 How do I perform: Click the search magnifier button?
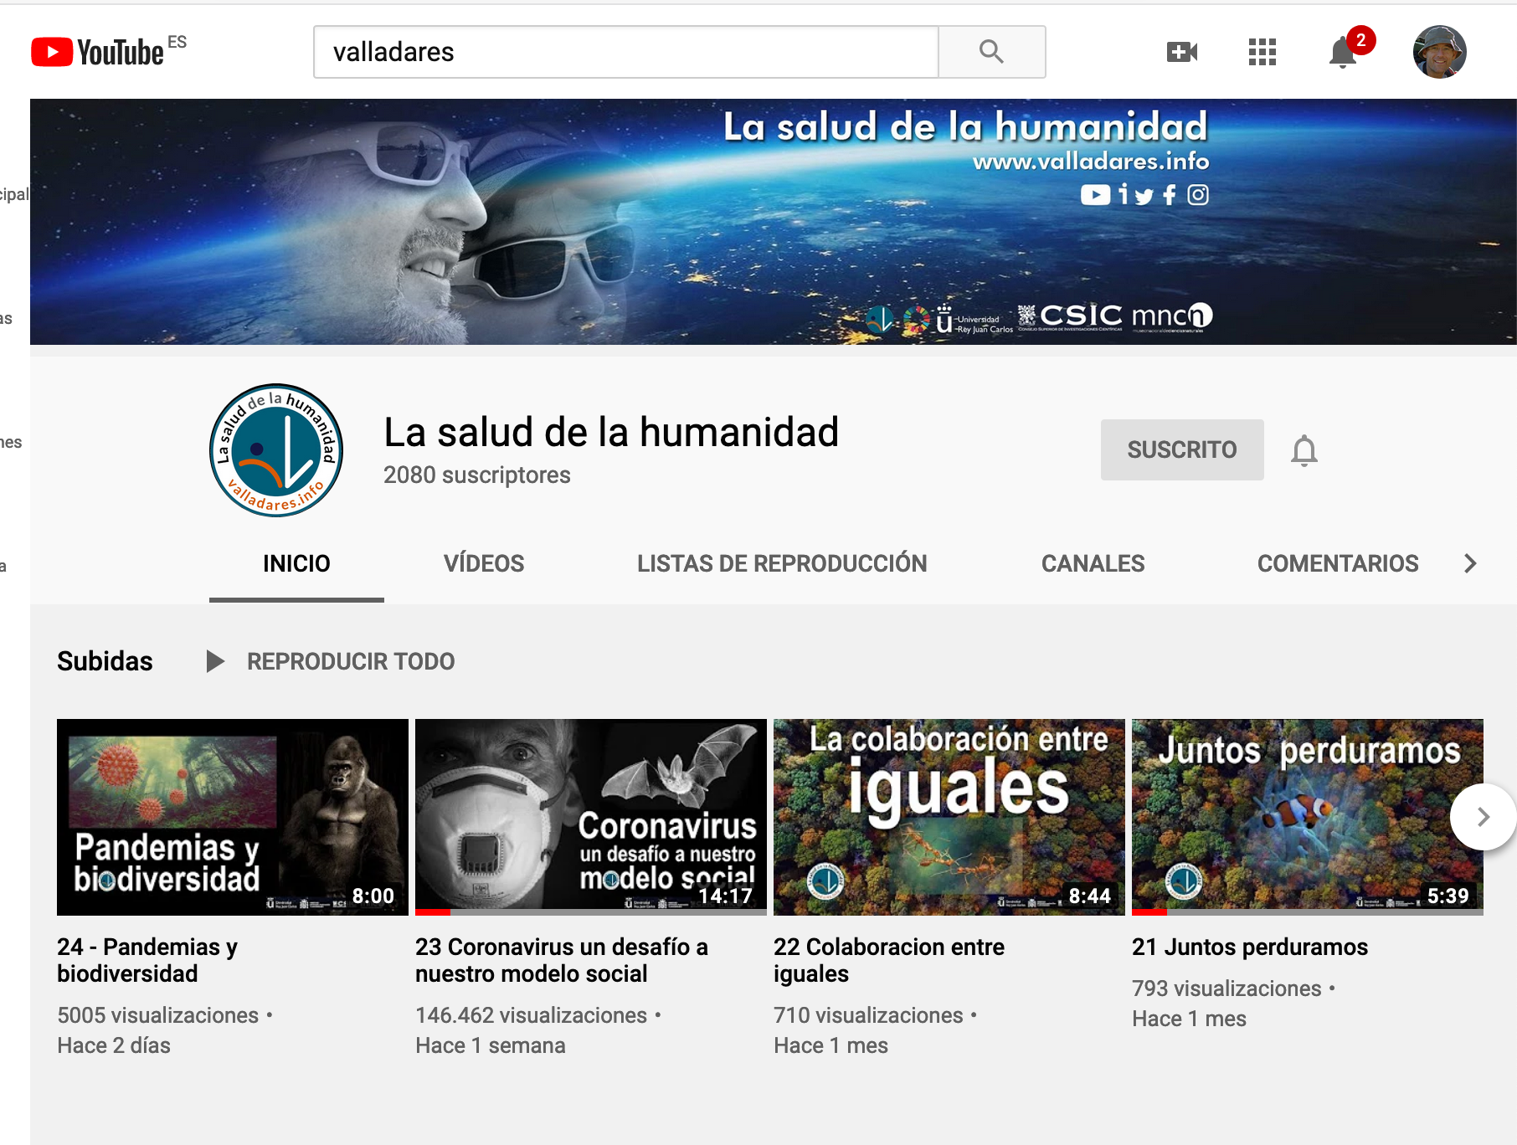[991, 52]
